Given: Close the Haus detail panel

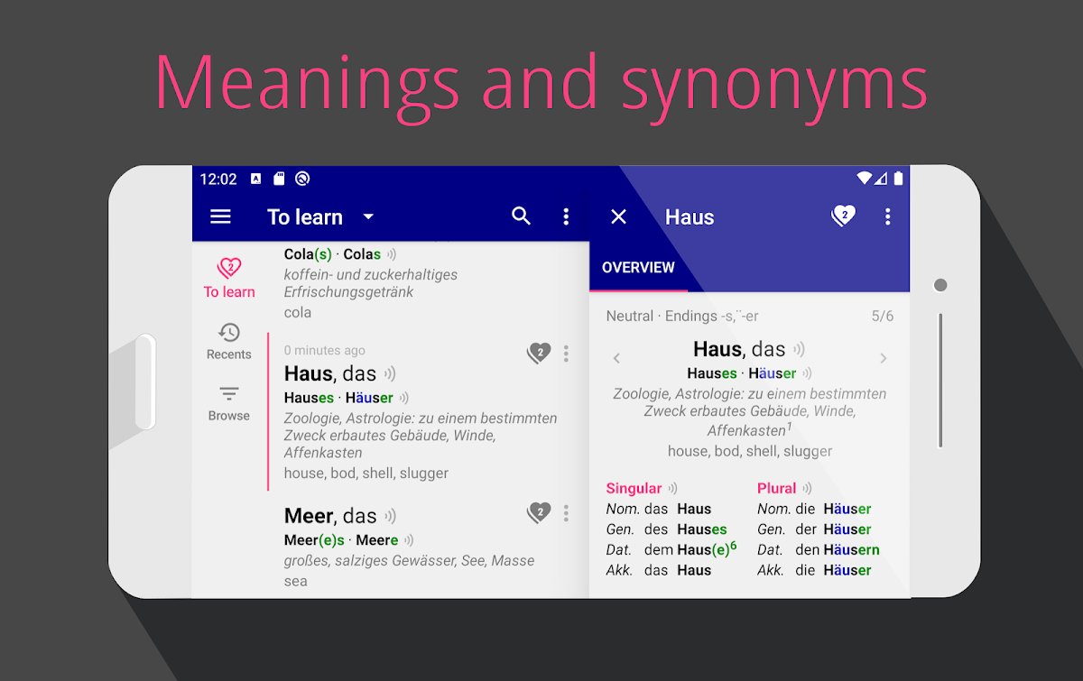Looking at the screenshot, I should [x=618, y=216].
